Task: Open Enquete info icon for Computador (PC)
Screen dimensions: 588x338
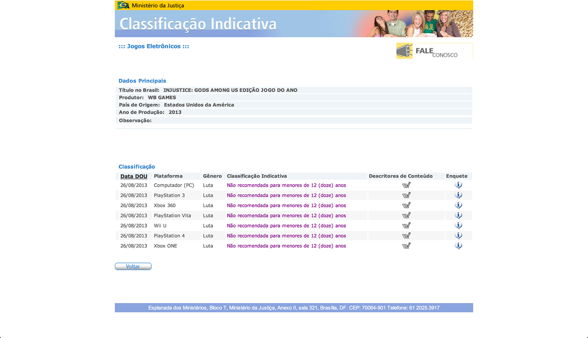Action: (458, 185)
